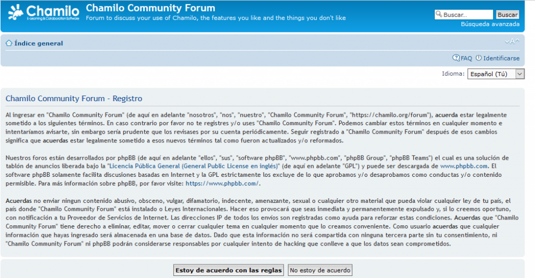
Task: Open the Idioma language dropdown
Action: click(496, 74)
